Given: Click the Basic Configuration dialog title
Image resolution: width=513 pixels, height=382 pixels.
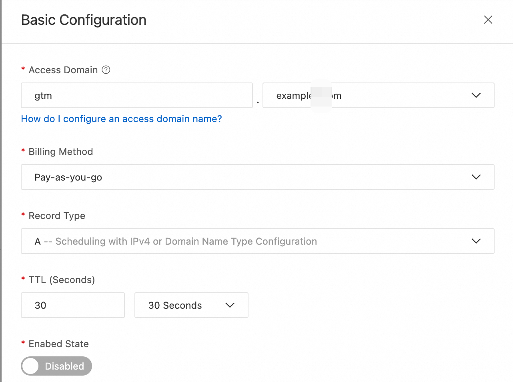Looking at the screenshot, I should (x=84, y=20).
